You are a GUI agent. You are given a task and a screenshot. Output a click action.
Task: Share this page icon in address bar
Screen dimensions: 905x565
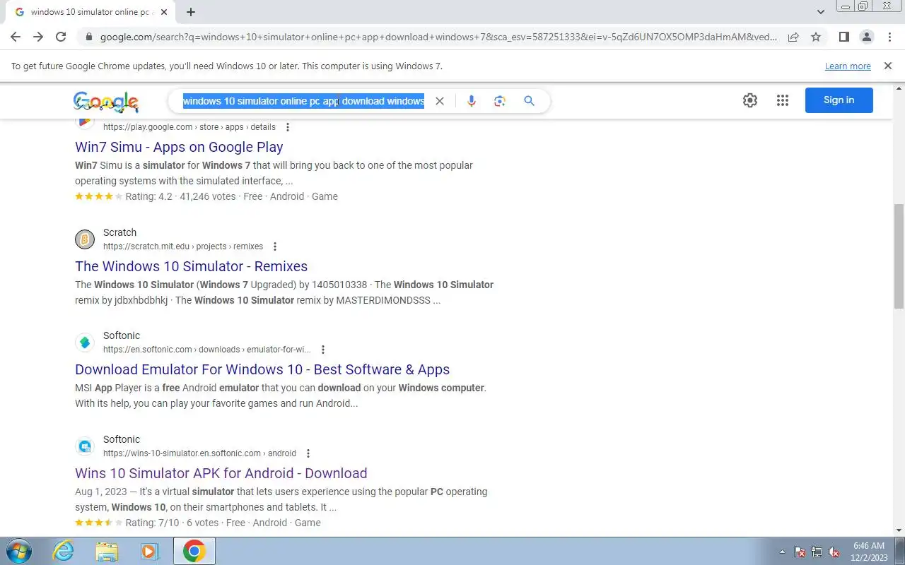tap(793, 37)
